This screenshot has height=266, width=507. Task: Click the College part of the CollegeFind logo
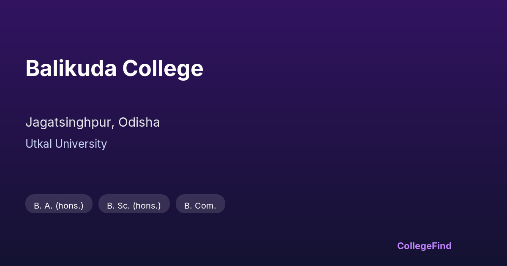coord(414,246)
